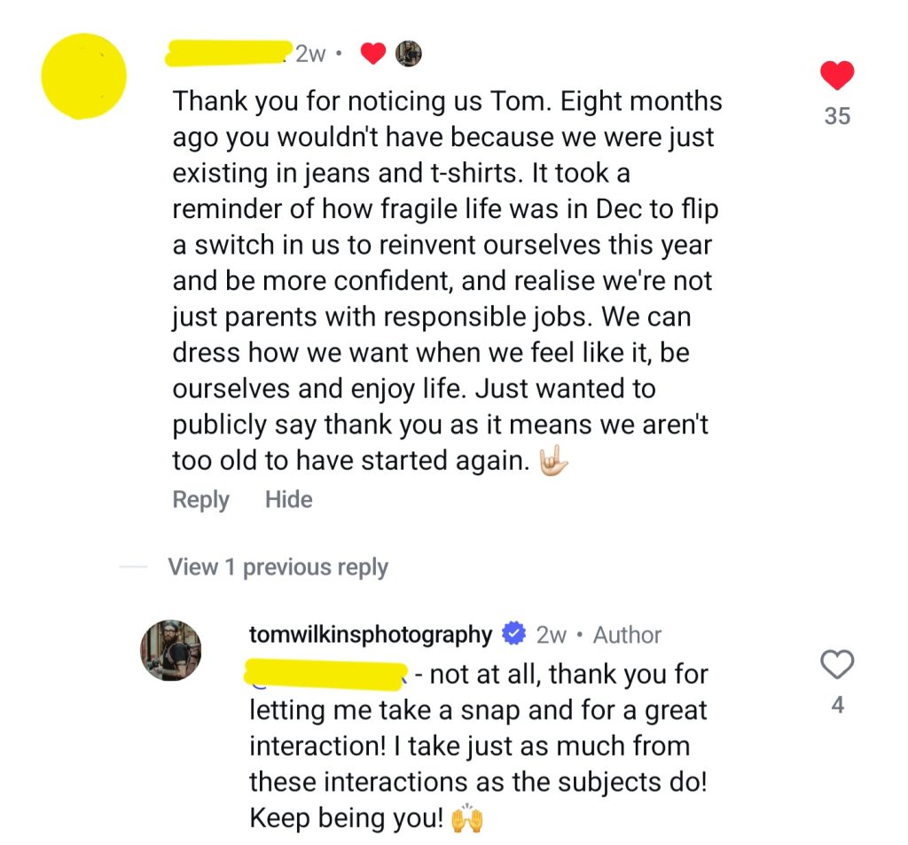
Task: Click the raised hands emoji in the reply
Action: 466,818
